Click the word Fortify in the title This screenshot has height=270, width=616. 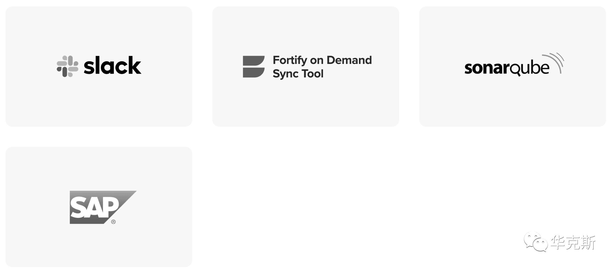(290, 60)
